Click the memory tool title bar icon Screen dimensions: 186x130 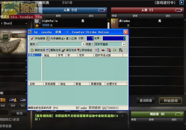[30, 32]
